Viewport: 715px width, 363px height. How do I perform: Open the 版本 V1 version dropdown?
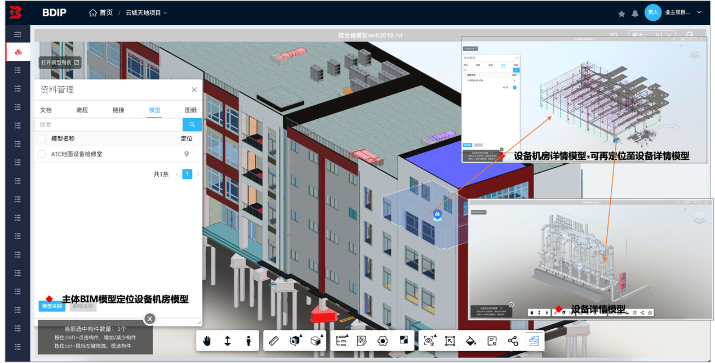pos(652,35)
